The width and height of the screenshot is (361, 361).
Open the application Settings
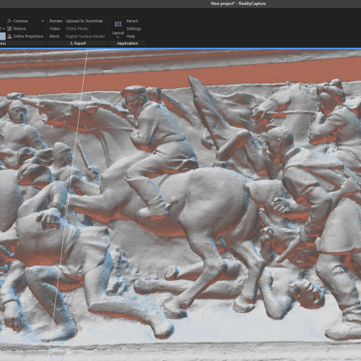(x=134, y=29)
